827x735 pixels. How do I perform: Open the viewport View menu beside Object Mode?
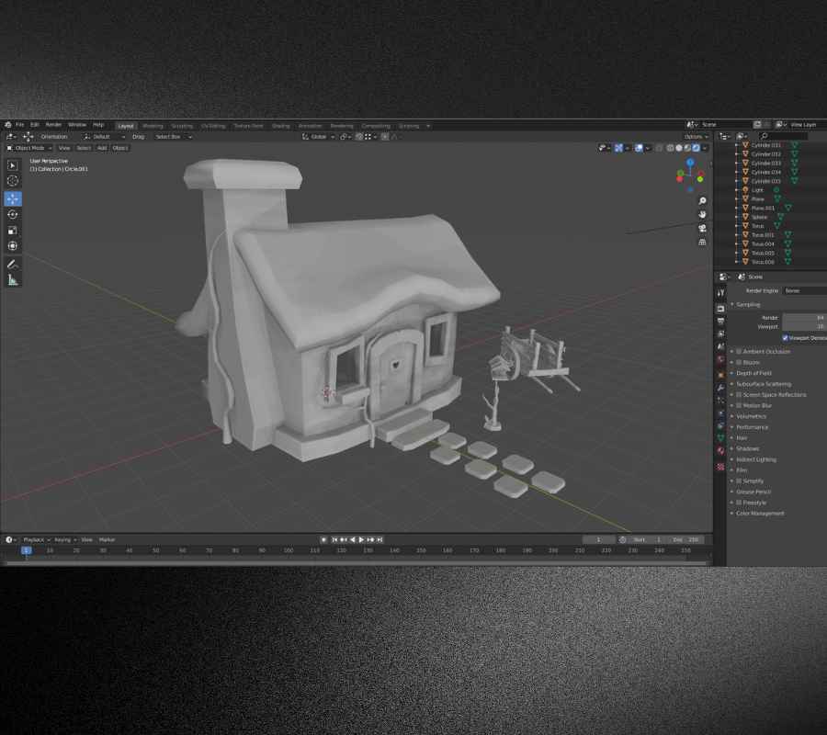[64, 148]
